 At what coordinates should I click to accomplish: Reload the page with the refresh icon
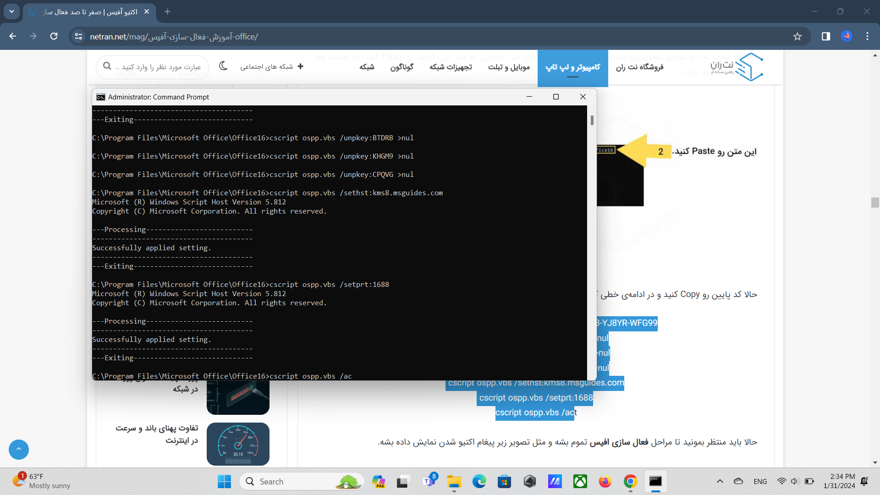click(54, 36)
